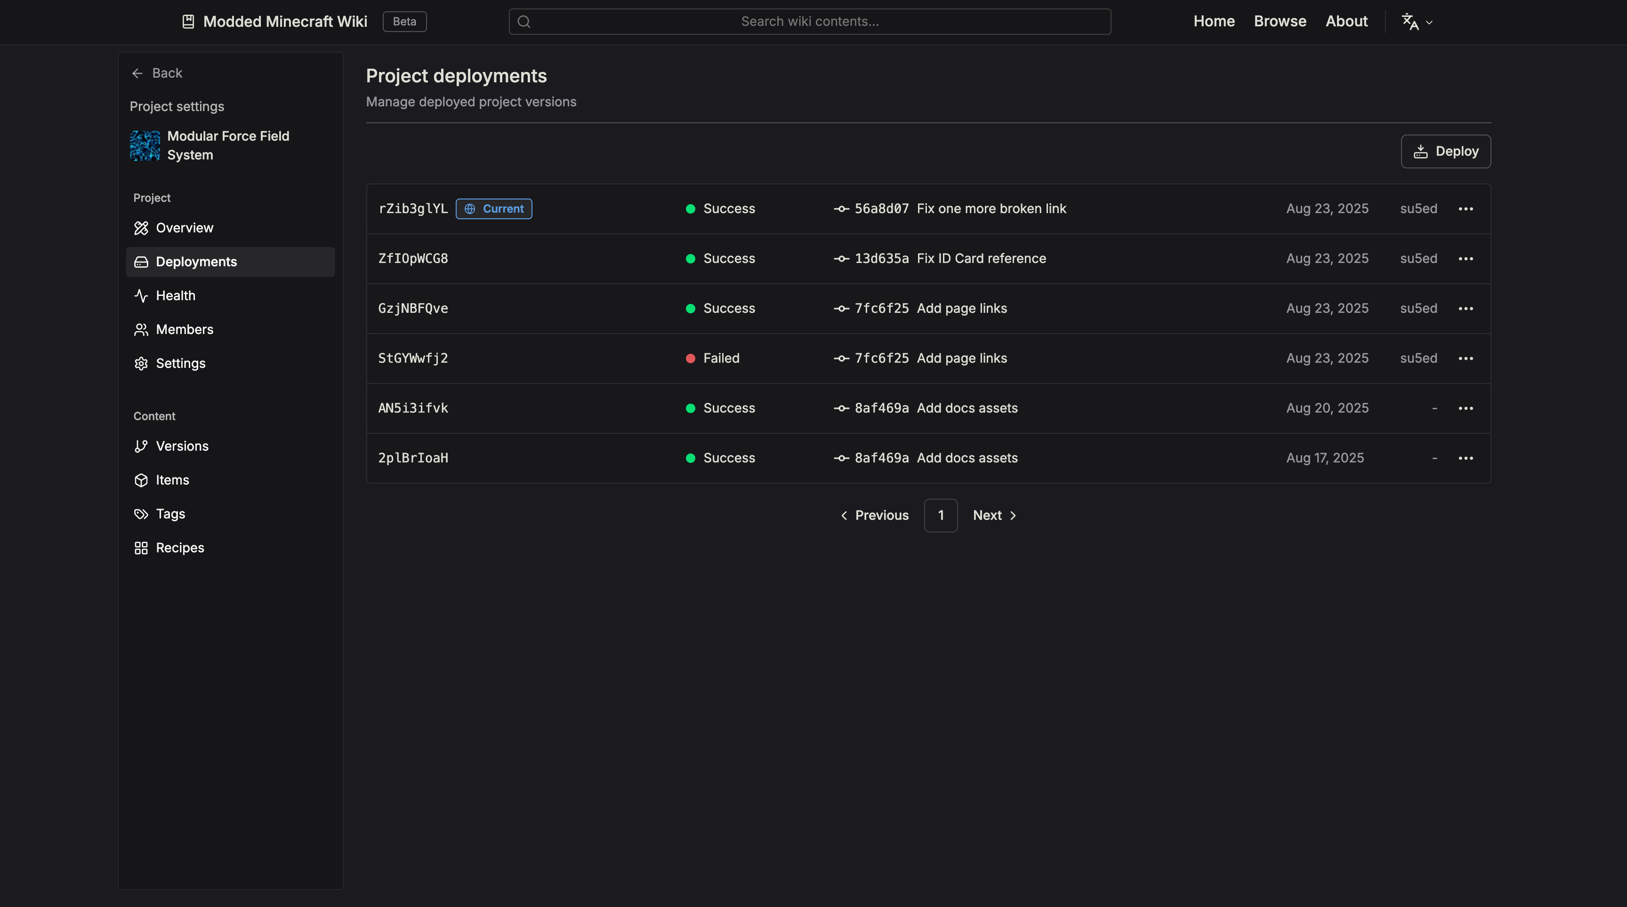Open the Items cube icon

coord(141,480)
